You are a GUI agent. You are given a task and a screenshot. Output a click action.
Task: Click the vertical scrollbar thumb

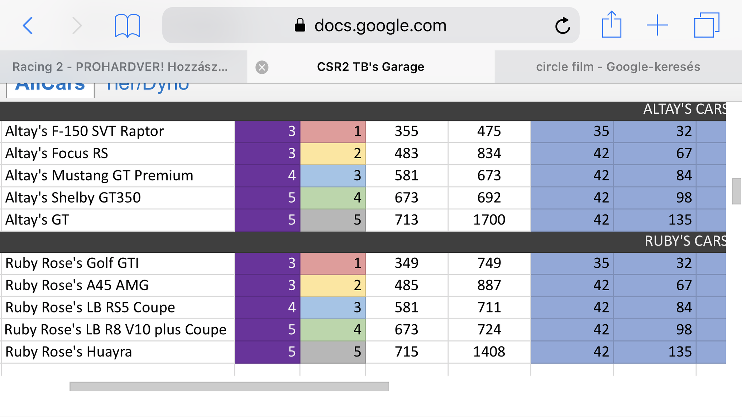(x=736, y=191)
